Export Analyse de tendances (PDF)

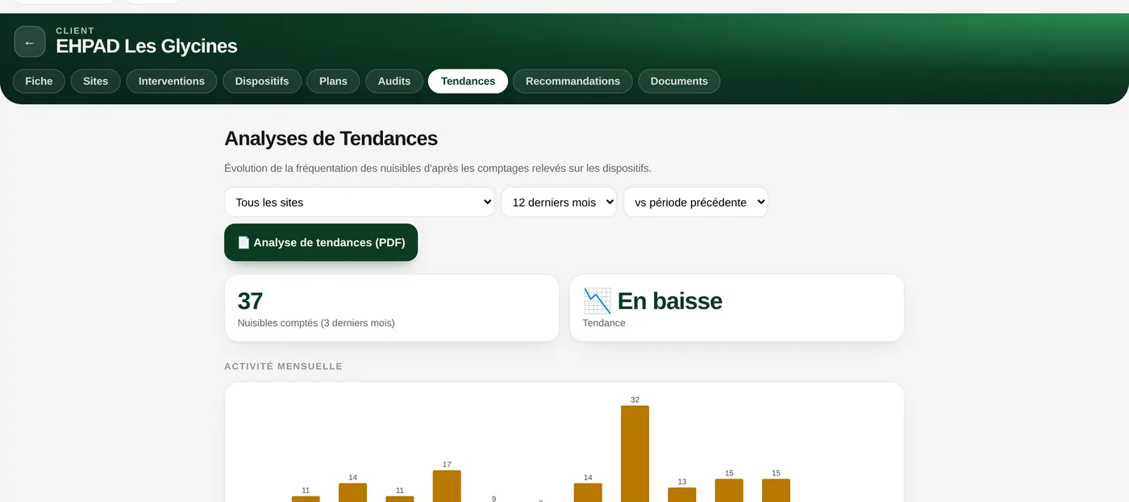321,242
